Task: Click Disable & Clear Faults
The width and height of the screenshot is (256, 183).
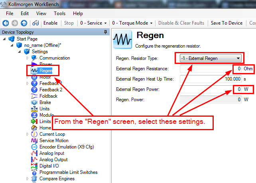Action: 181,23
